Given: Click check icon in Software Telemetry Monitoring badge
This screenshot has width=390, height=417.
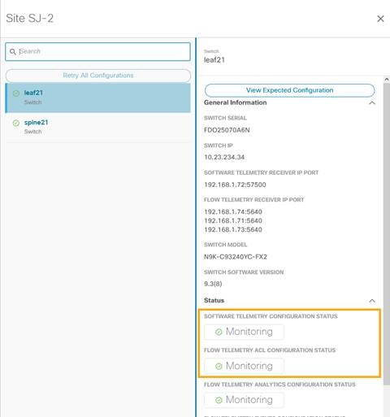Looking at the screenshot, I should (x=219, y=332).
